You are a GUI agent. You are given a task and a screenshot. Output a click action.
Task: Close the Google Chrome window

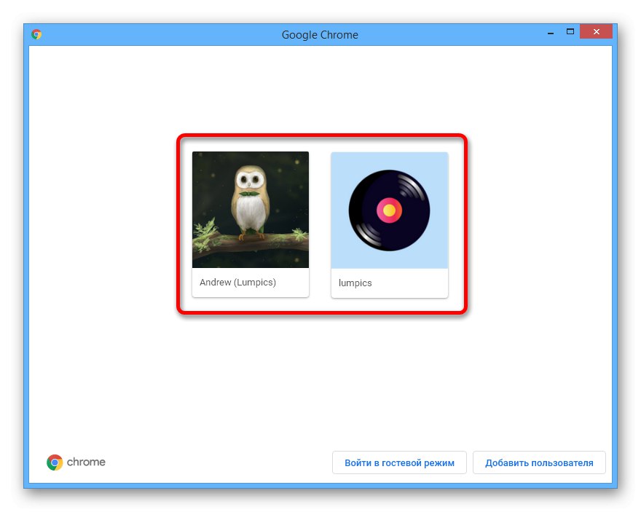click(596, 31)
